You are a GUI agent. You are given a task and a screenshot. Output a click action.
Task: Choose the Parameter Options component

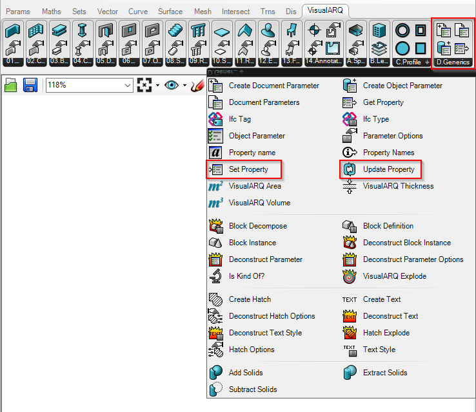coord(382,136)
